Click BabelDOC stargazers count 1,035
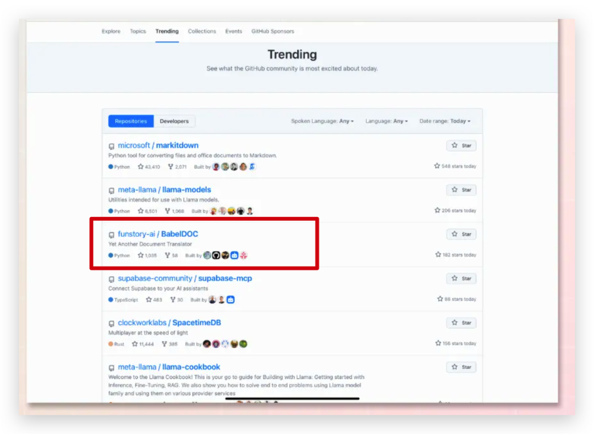This screenshot has width=594, height=434. 147,255
